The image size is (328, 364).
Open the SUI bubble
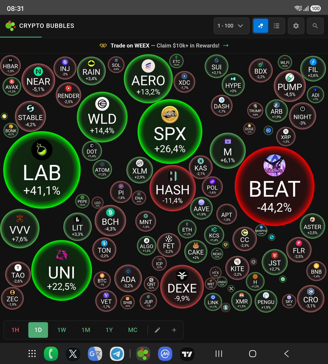tap(217, 66)
